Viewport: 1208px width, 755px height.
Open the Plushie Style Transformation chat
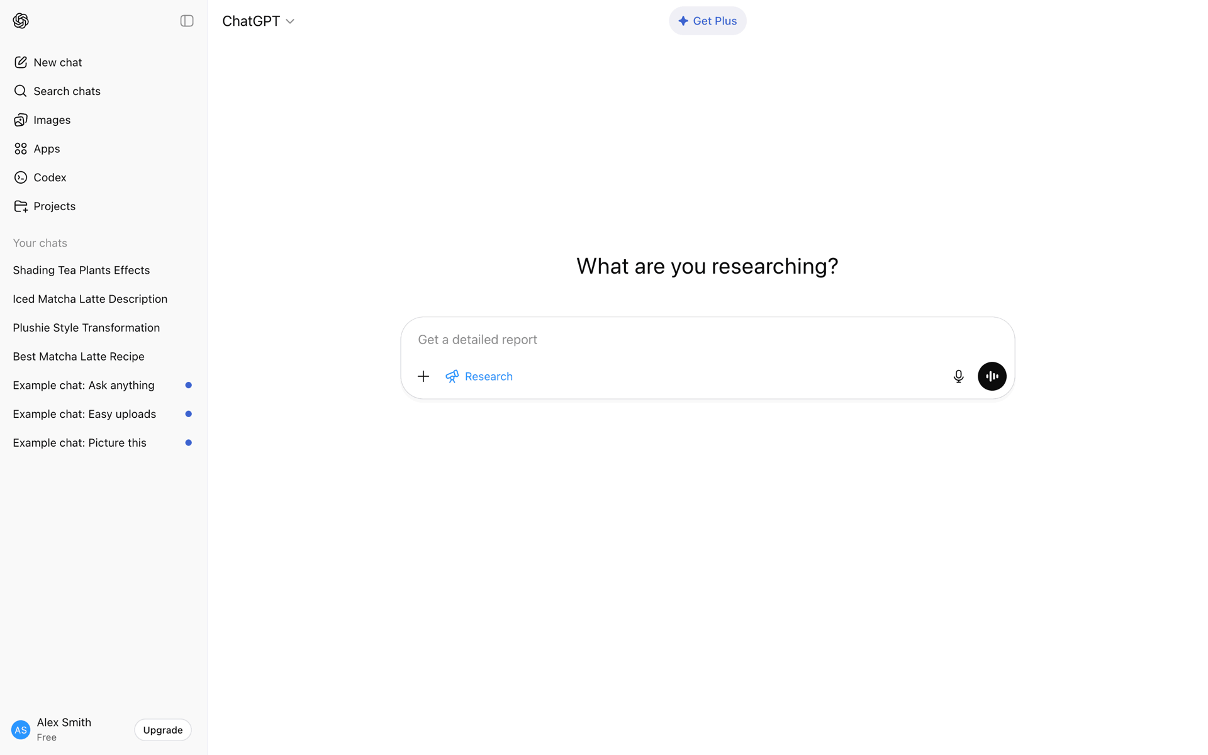[103, 328]
